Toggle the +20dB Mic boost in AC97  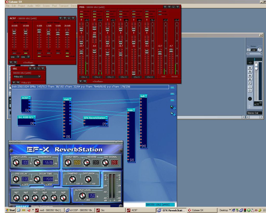67,56
